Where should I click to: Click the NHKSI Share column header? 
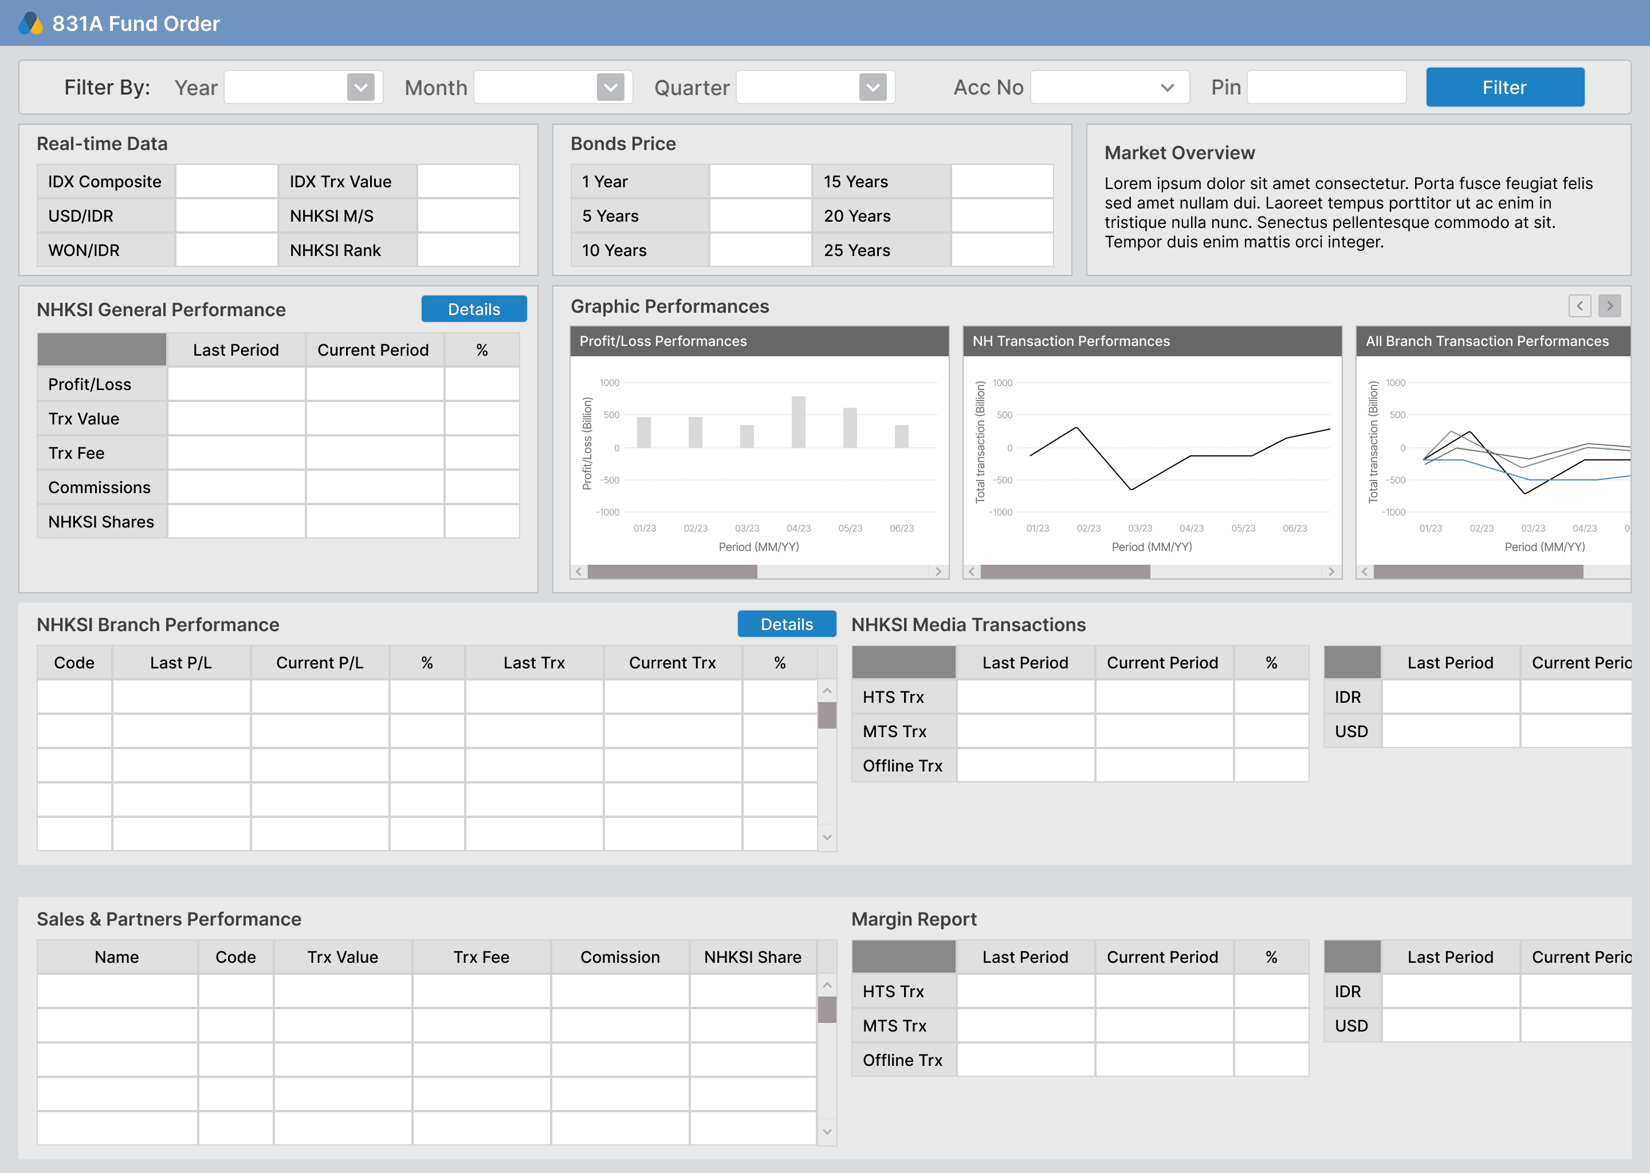pos(753,956)
